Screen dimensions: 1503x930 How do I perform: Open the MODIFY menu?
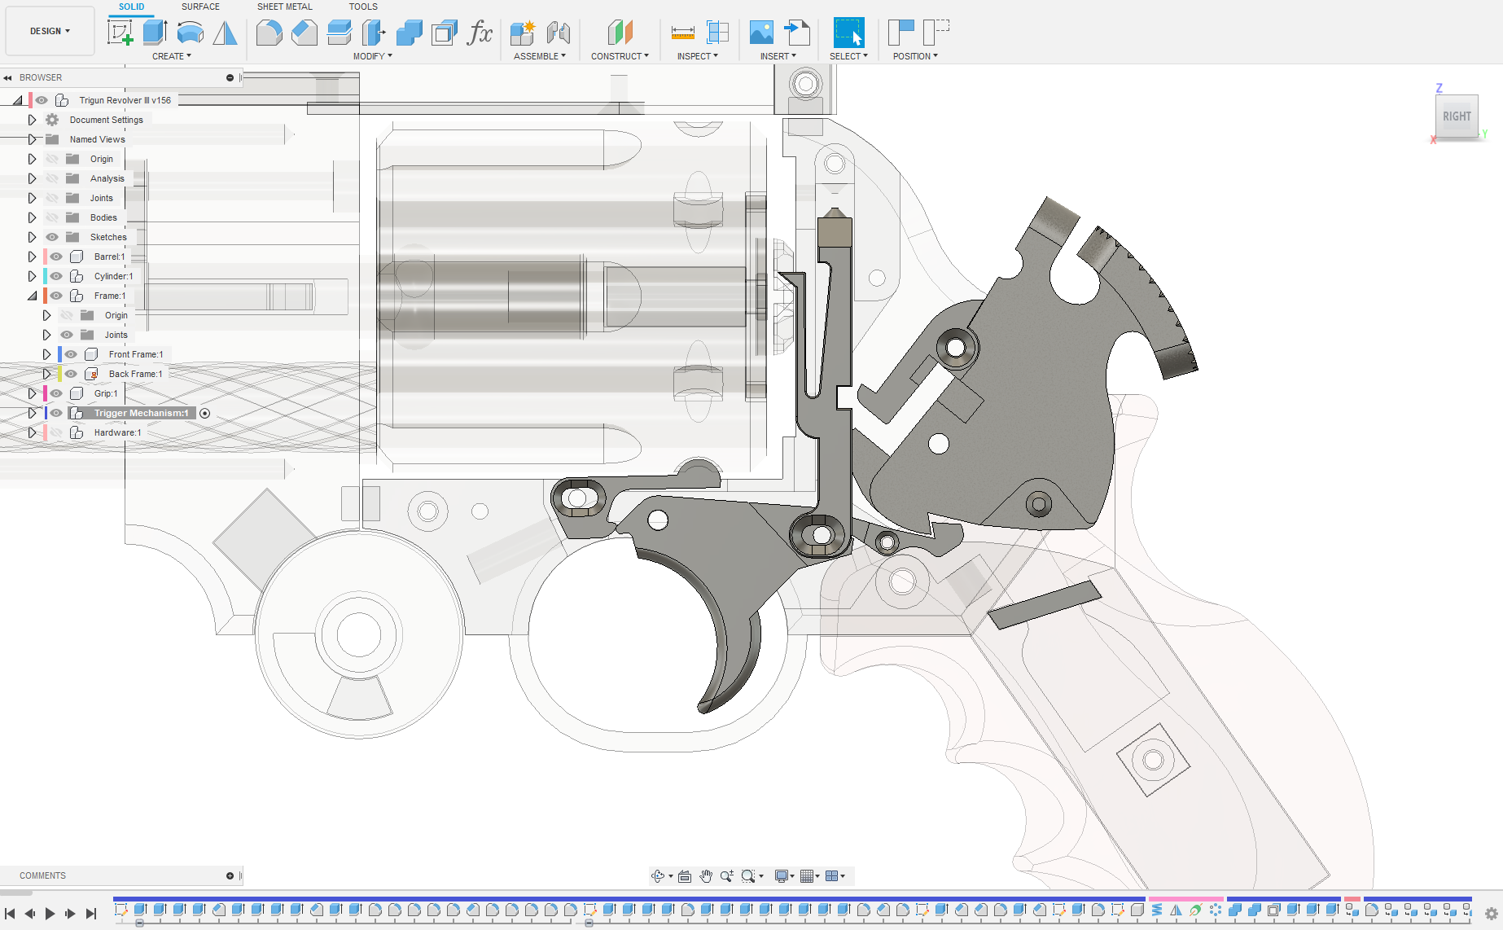372,56
